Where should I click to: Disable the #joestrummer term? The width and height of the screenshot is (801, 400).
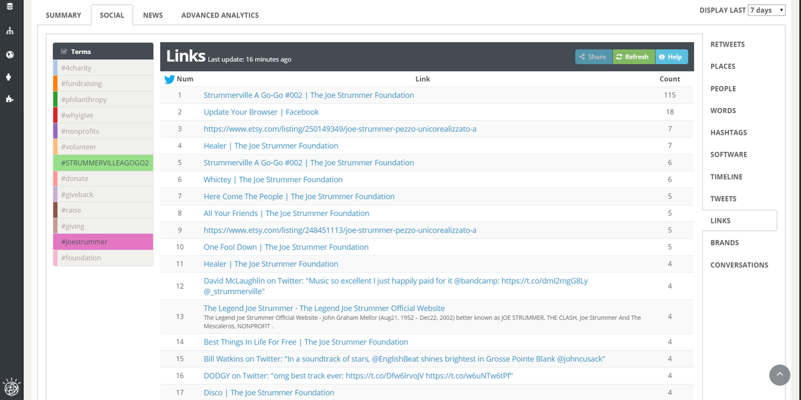tap(103, 242)
